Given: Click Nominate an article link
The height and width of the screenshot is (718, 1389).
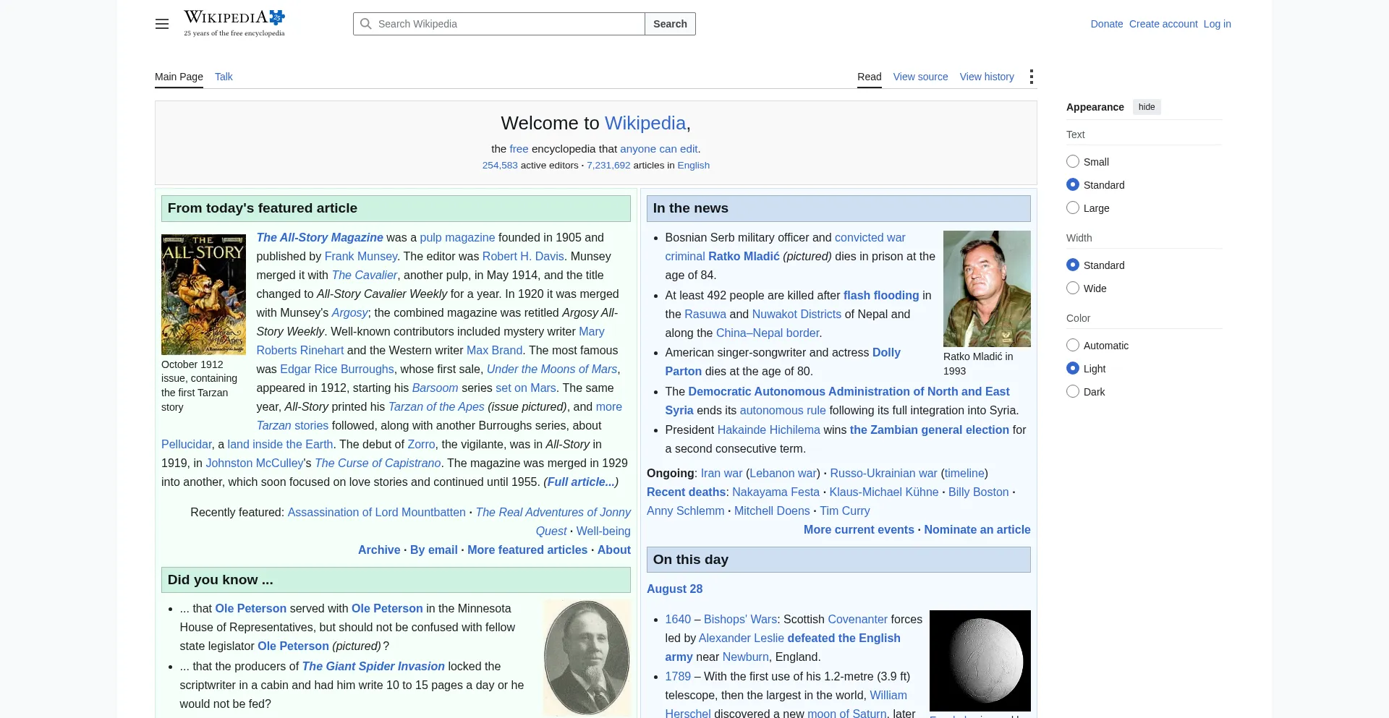Looking at the screenshot, I should tap(977, 529).
